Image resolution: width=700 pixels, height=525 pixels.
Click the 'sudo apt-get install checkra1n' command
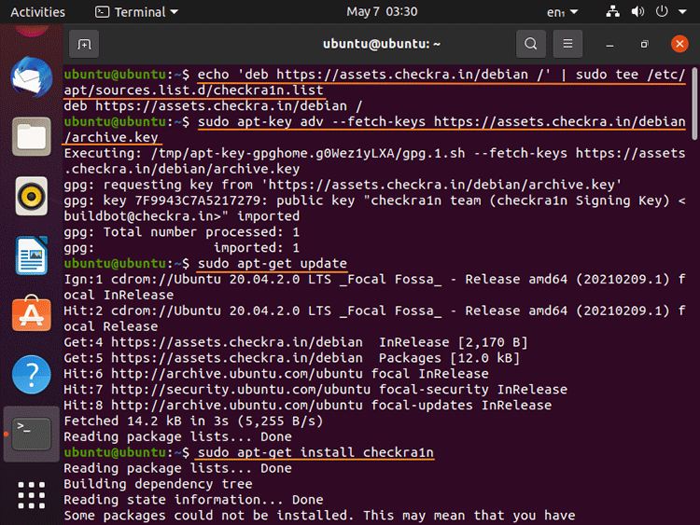pos(315,452)
